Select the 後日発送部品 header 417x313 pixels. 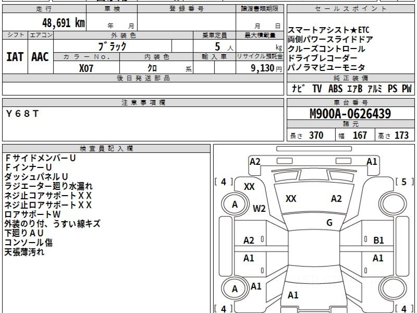tap(143, 78)
